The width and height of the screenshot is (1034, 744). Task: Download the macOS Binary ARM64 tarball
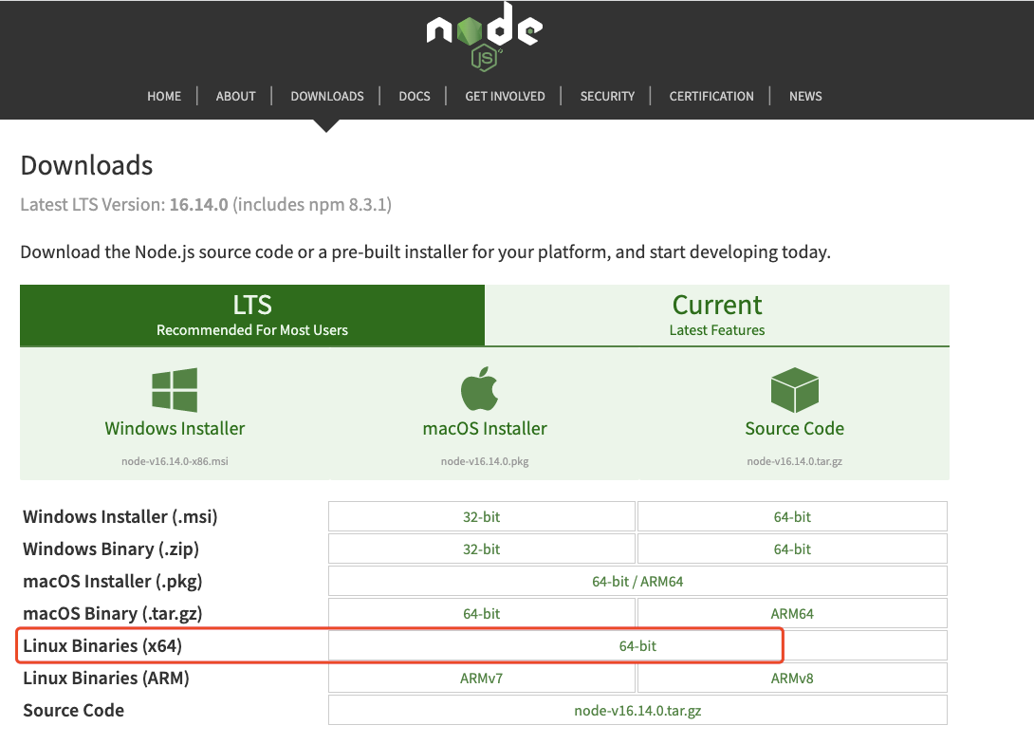[x=792, y=614]
